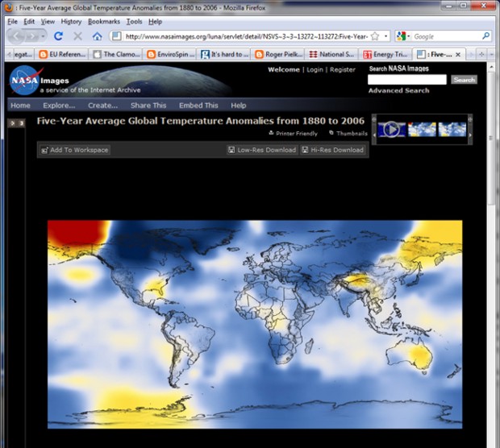Close the current Five-... tab
The width and height of the screenshot is (500, 448).
coord(458,55)
